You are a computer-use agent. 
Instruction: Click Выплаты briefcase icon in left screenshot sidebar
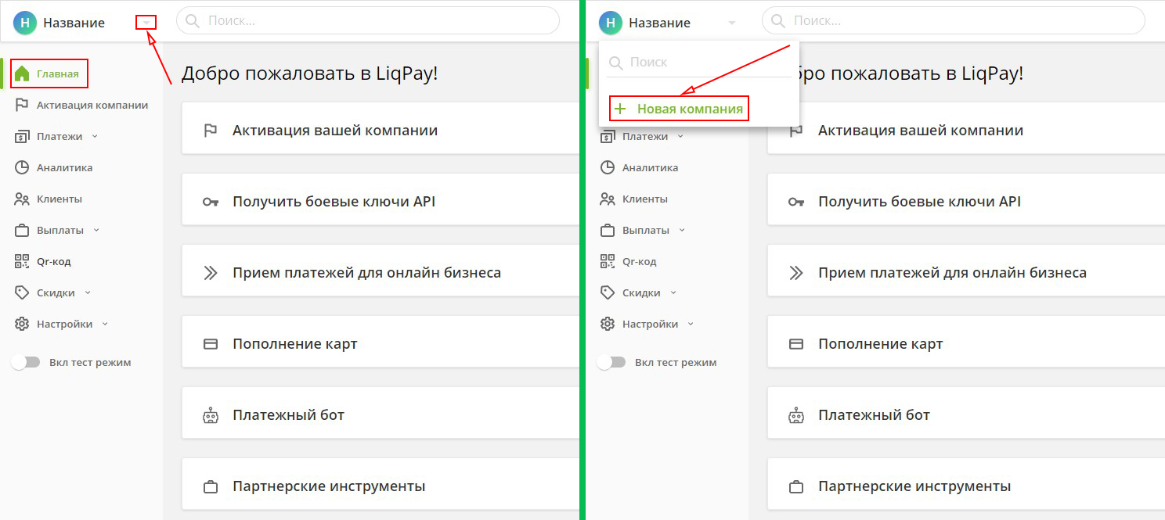coord(22,230)
